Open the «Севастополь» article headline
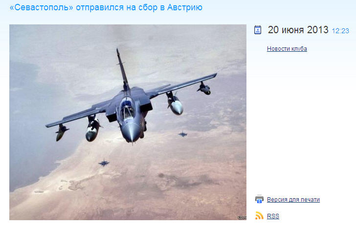The width and height of the screenshot is (356, 228). [106, 7]
